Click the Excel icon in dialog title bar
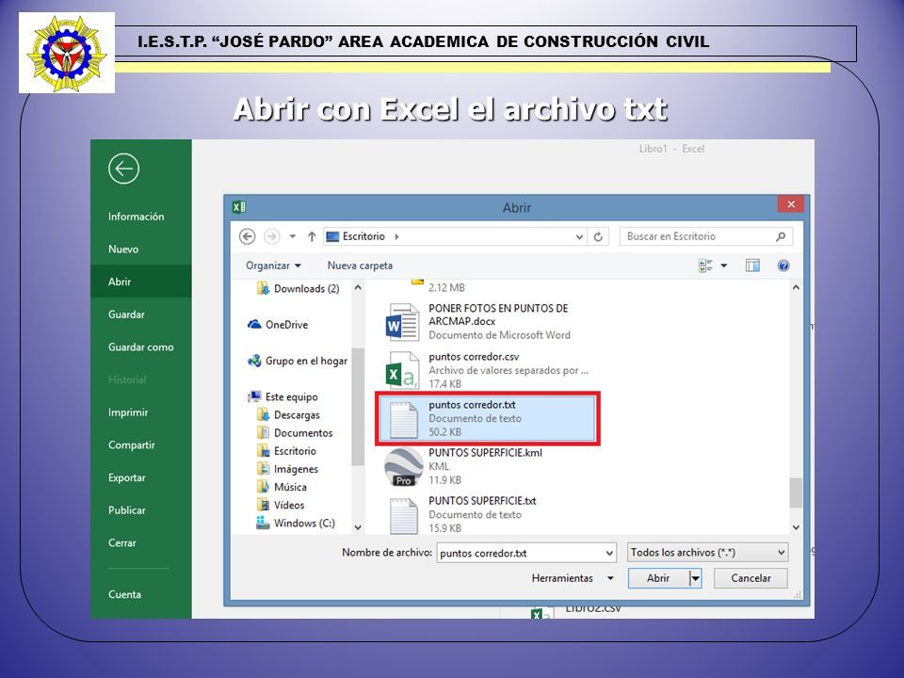This screenshot has width=904, height=678. (x=238, y=207)
